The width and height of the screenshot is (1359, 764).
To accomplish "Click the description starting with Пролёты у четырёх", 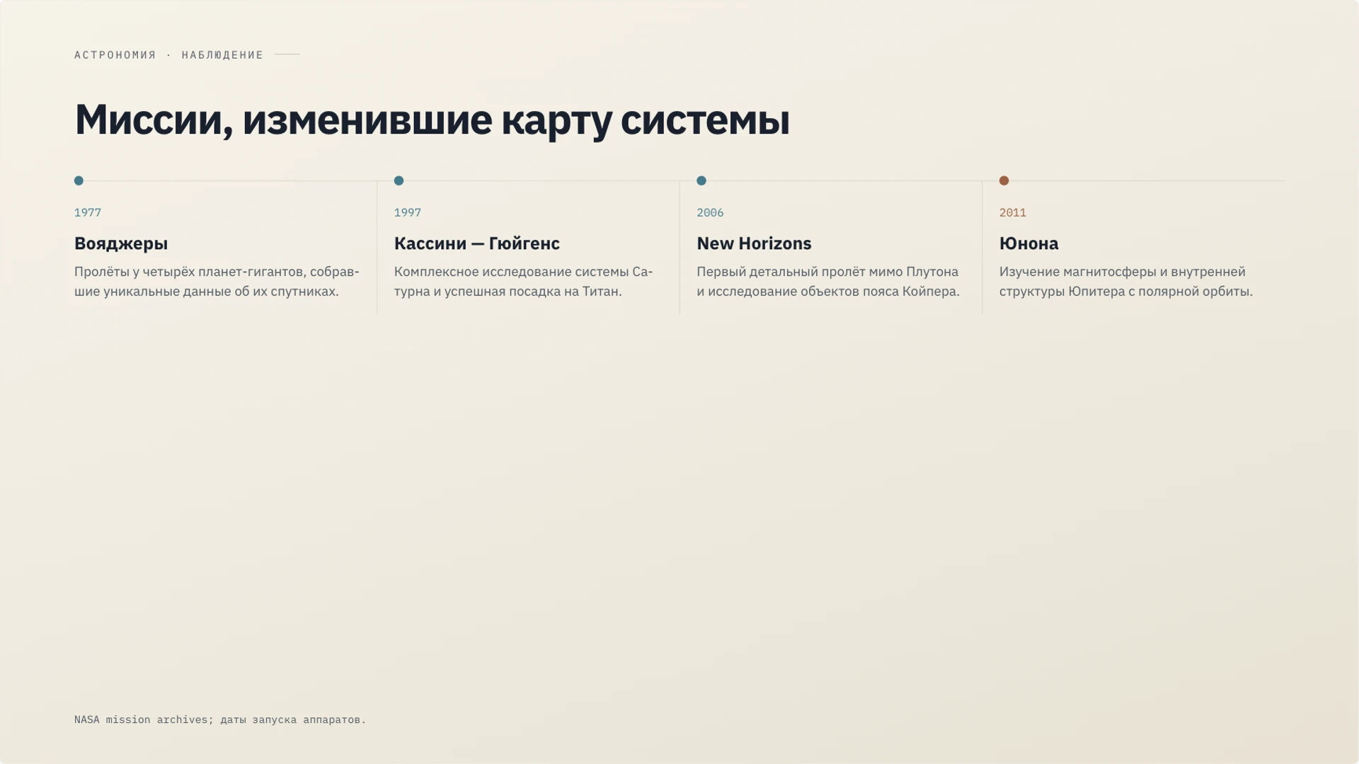I will (217, 282).
